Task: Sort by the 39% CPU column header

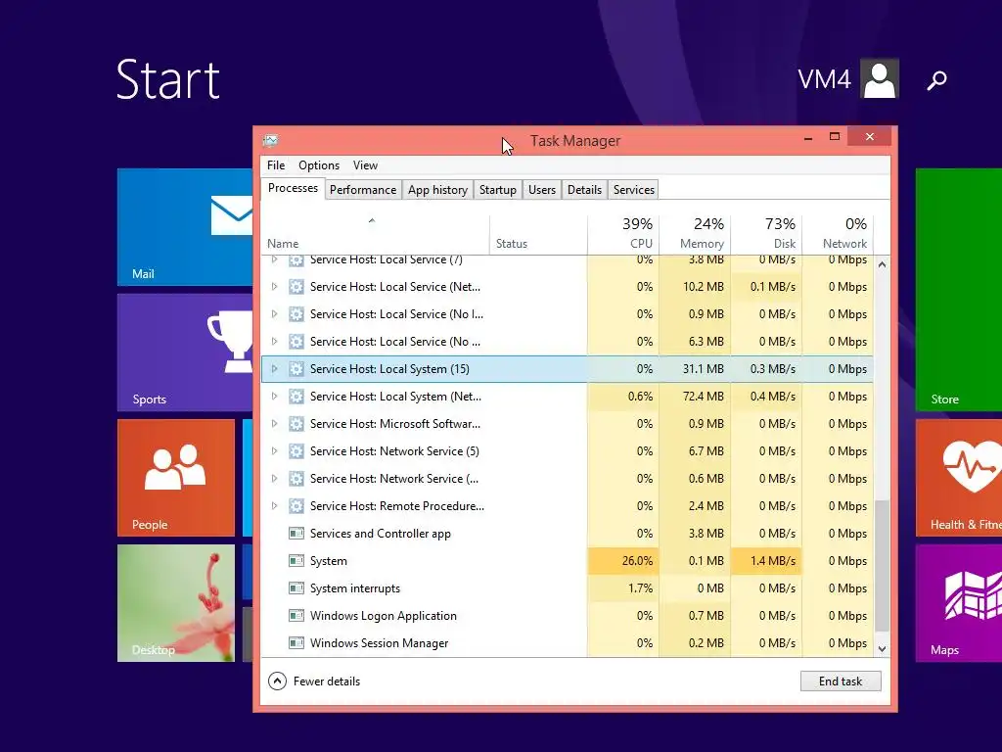Action: pyautogui.click(x=623, y=234)
